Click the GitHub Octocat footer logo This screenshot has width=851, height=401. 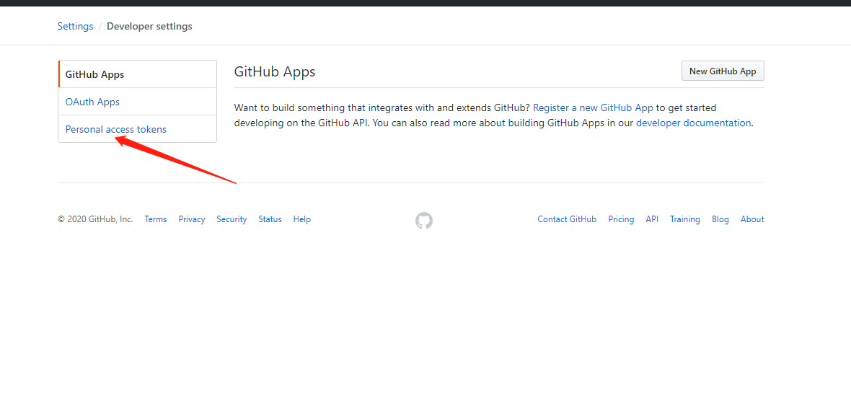(424, 220)
